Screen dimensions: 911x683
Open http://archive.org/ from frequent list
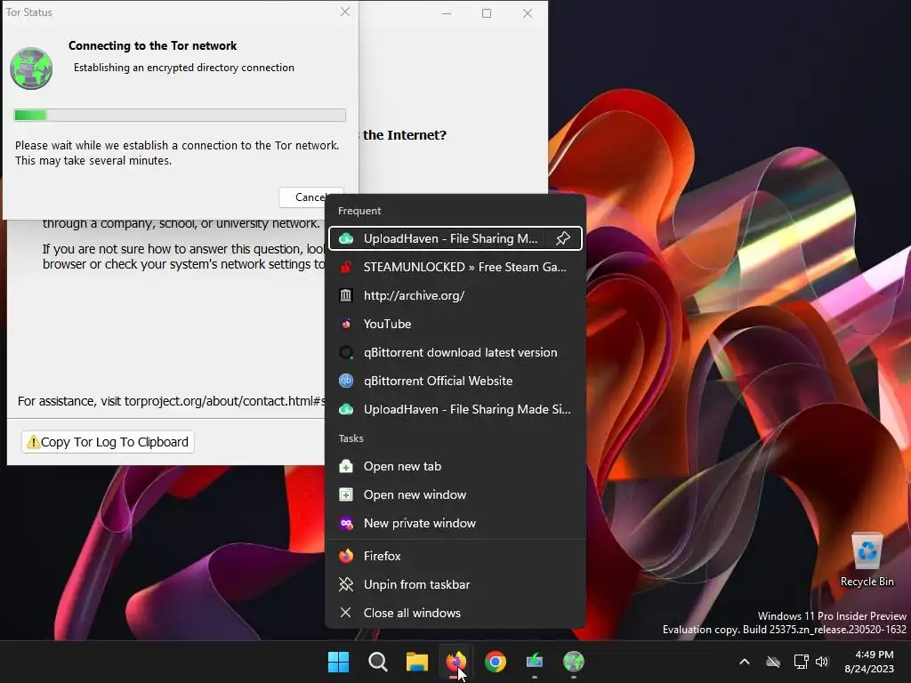tap(455, 295)
